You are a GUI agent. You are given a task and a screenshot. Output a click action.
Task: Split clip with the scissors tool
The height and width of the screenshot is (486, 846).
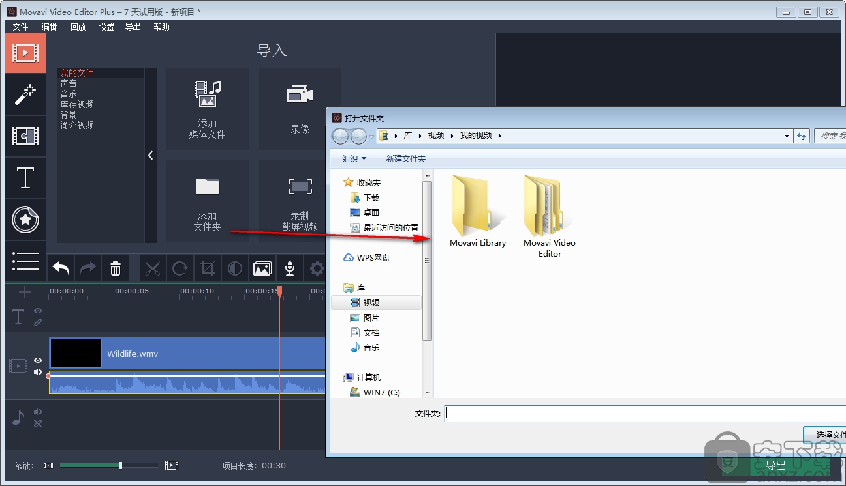click(x=153, y=268)
